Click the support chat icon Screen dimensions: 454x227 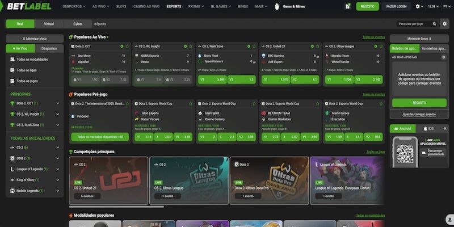click(x=449, y=219)
